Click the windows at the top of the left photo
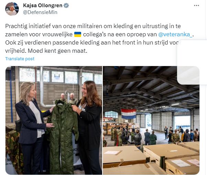The width and height of the screenshot is (207, 175). (x=61, y=75)
